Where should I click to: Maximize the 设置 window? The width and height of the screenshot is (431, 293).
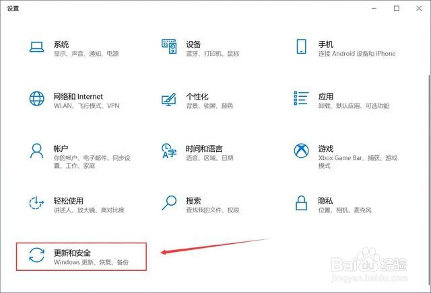397,8
